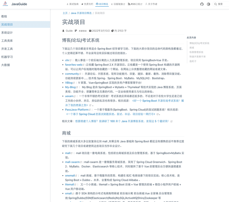This screenshot has width=229, height=202.
Task: Open the mall project link
Action: [68, 153]
